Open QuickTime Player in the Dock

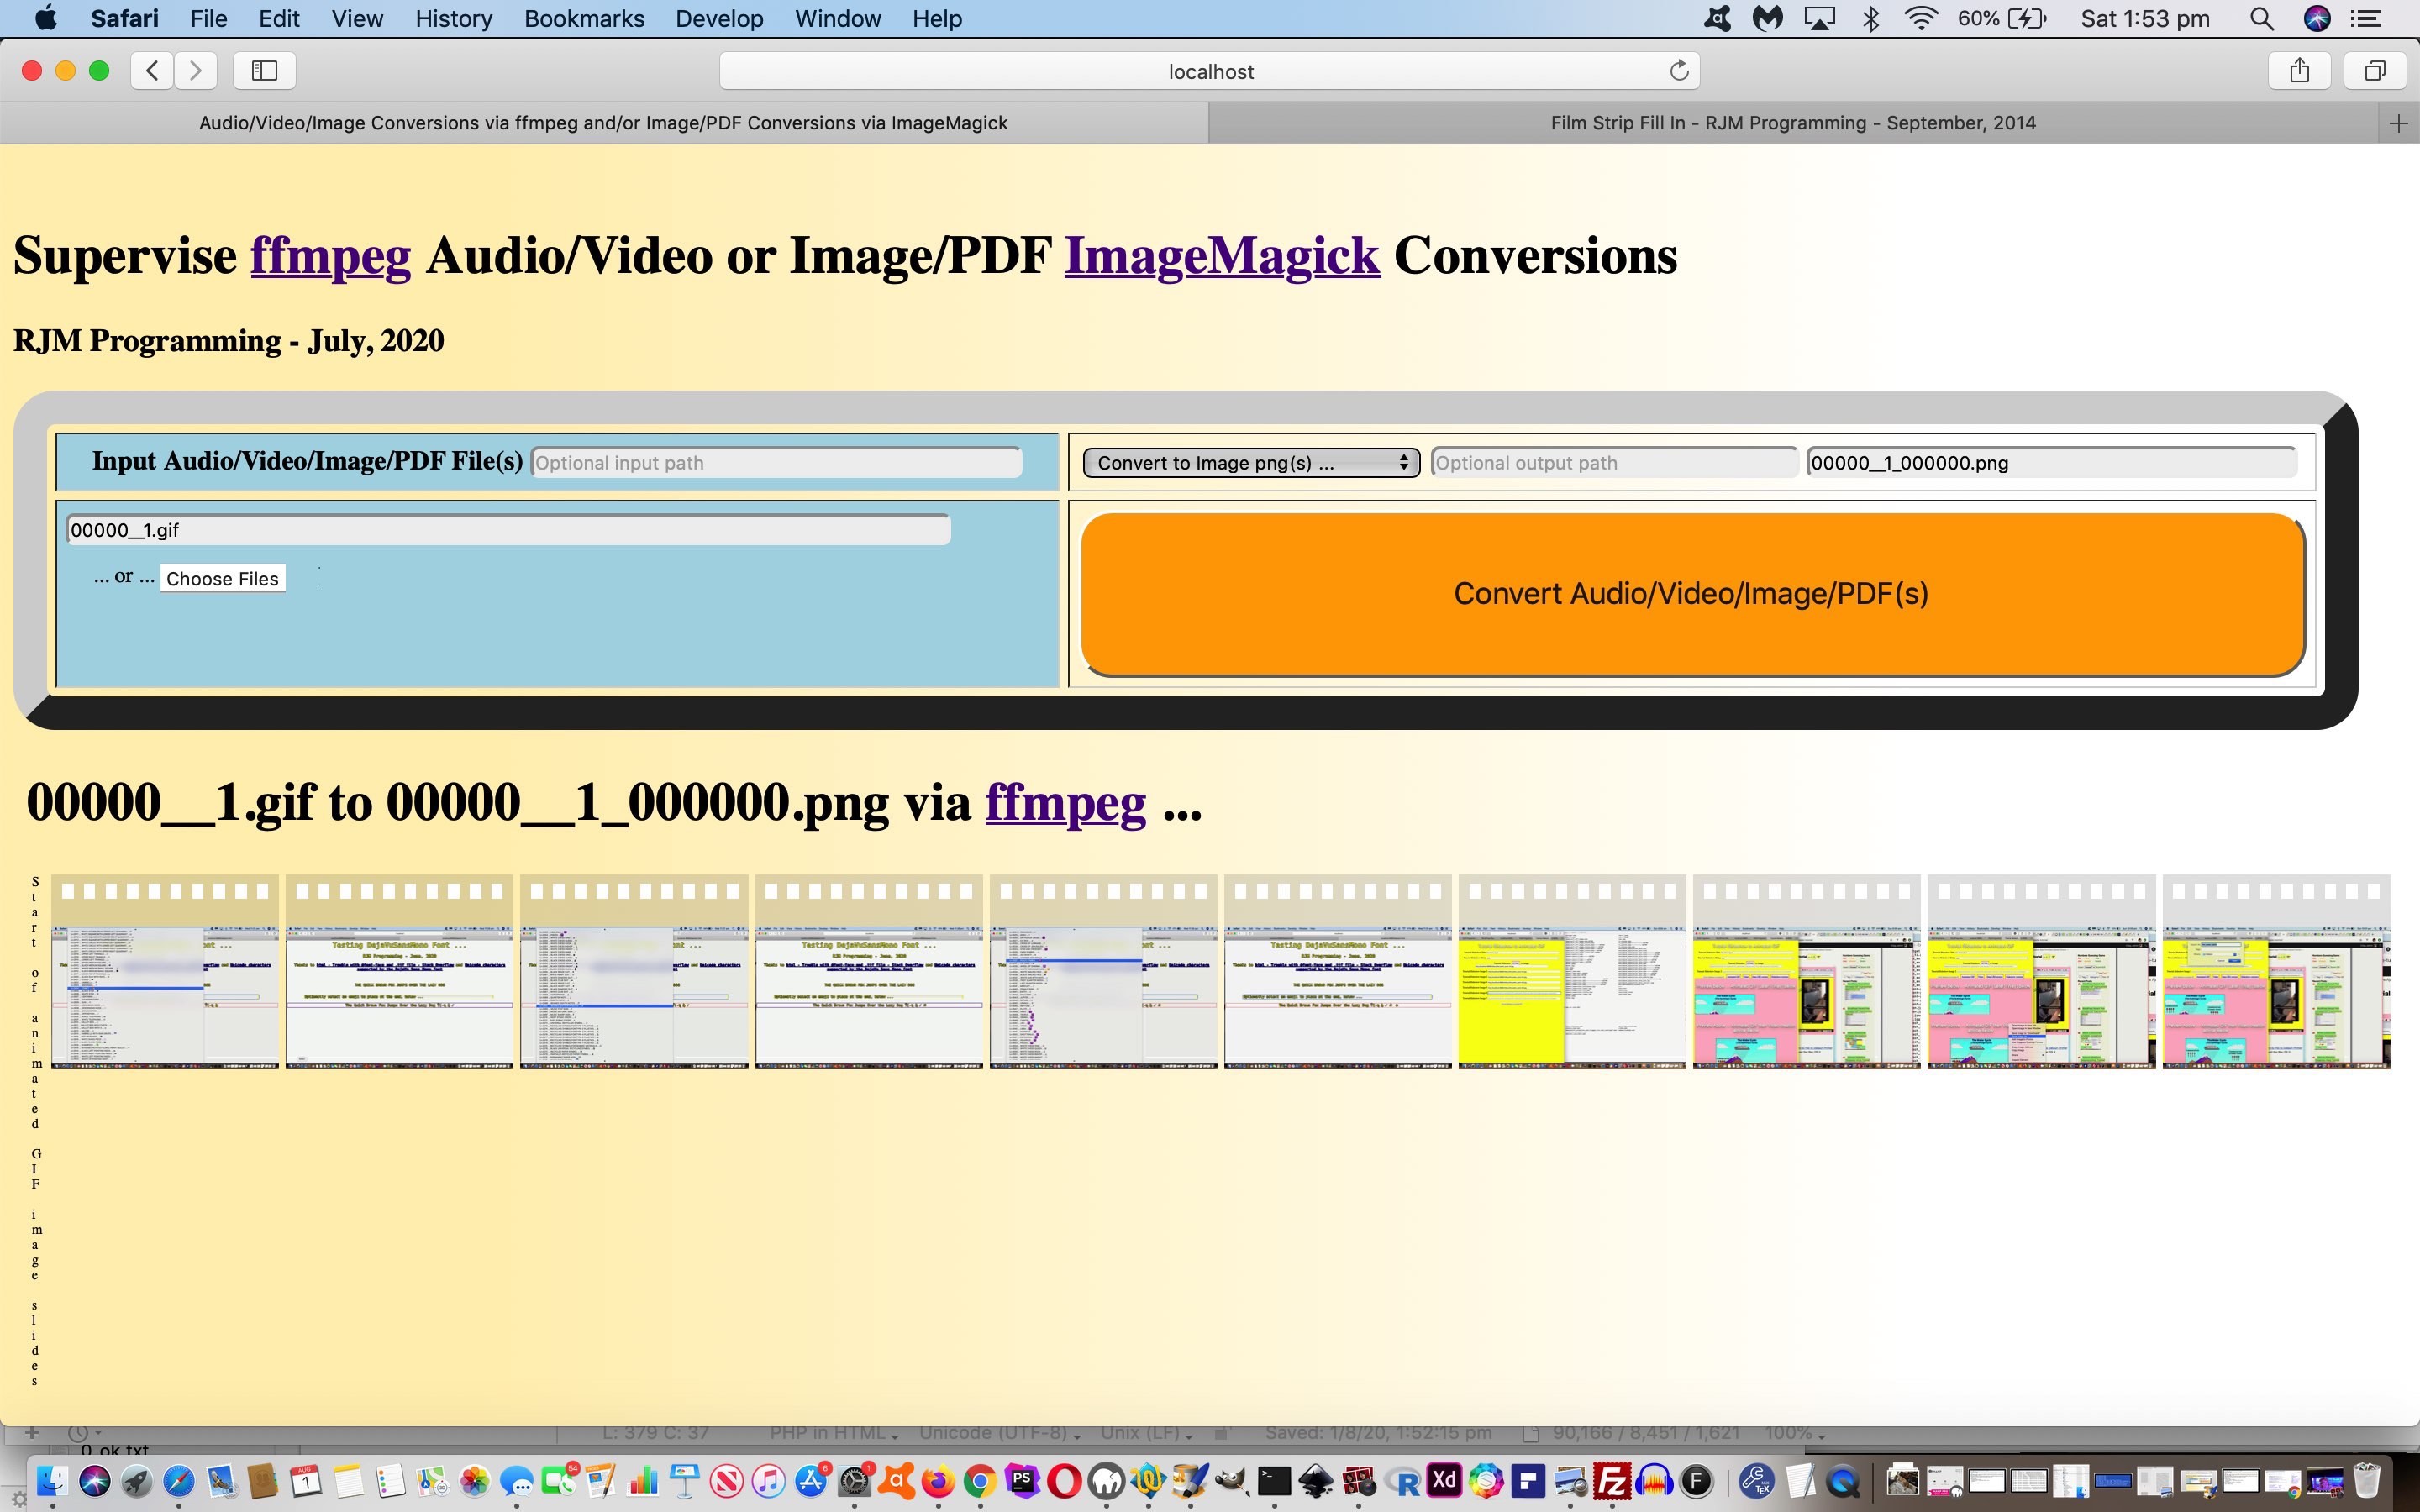click(x=1843, y=1481)
